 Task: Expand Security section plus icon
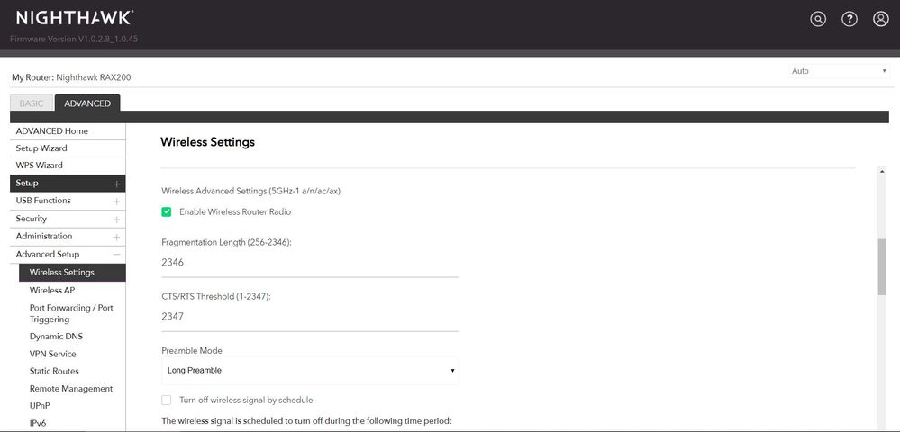pos(116,219)
